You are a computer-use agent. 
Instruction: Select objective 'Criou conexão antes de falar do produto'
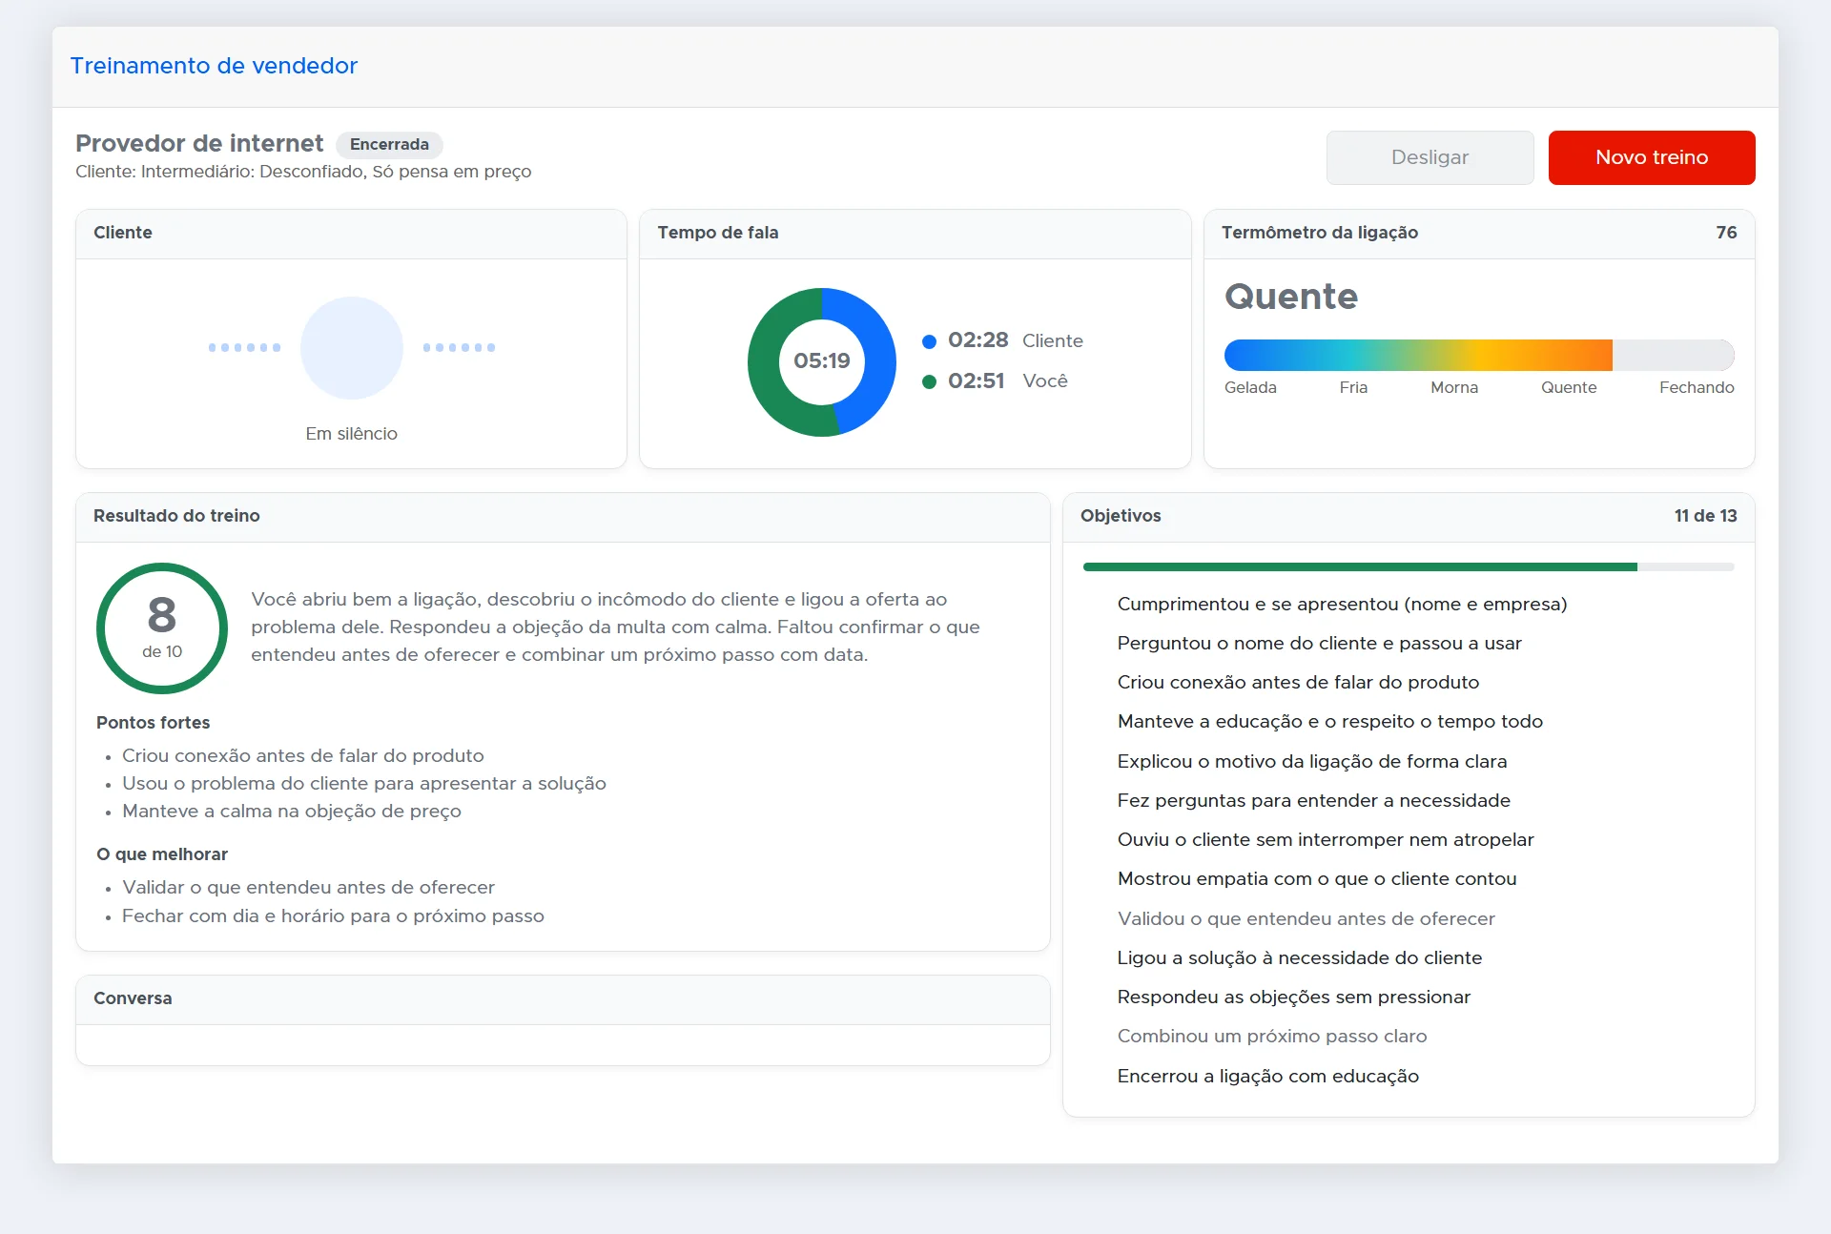tap(1298, 682)
